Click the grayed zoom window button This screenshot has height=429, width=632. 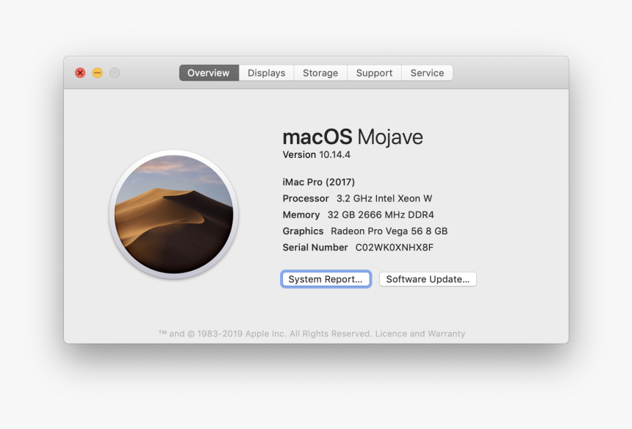pyautogui.click(x=114, y=73)
